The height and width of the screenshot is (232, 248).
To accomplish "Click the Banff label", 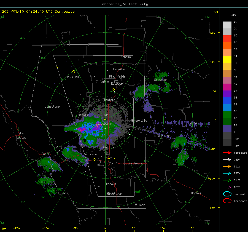I will coord(45,154).
